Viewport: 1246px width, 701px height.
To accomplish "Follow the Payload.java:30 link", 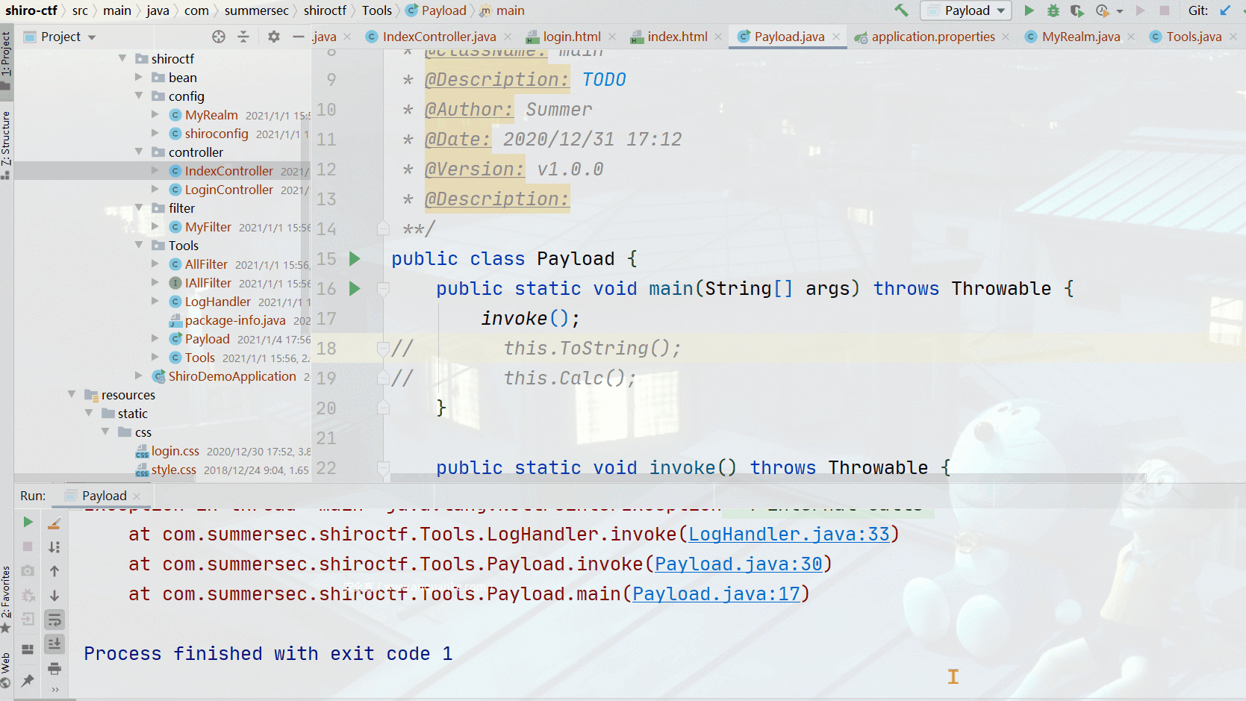I will click(738, 564).
